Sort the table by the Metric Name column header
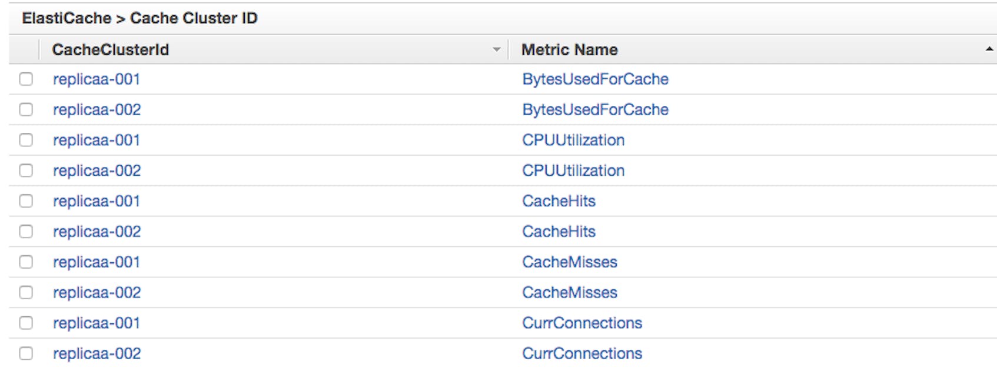Viewport: 997px width, 368px height. click(569, 50)
